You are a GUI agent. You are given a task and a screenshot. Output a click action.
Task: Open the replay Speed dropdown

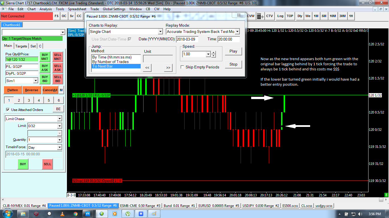(x=208, y=54)
